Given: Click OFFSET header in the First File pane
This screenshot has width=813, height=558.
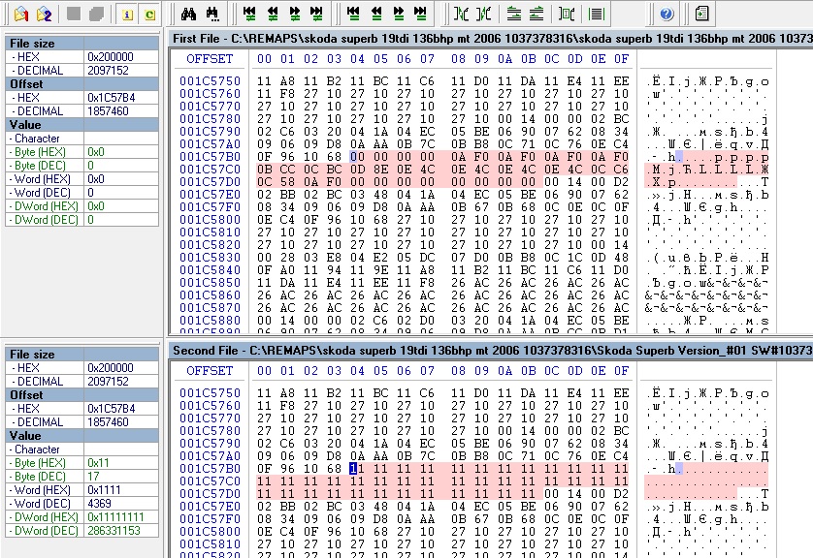Looking at the screenshot, I should point(210,59).
